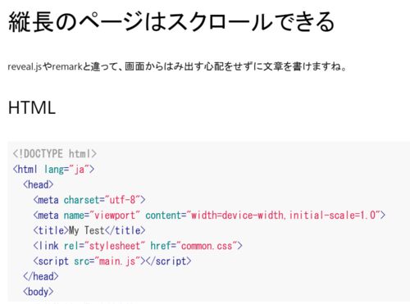Click the "ja" lang attribute value
410x304 pixels.
pyautogui.click(x=79, y=170)
